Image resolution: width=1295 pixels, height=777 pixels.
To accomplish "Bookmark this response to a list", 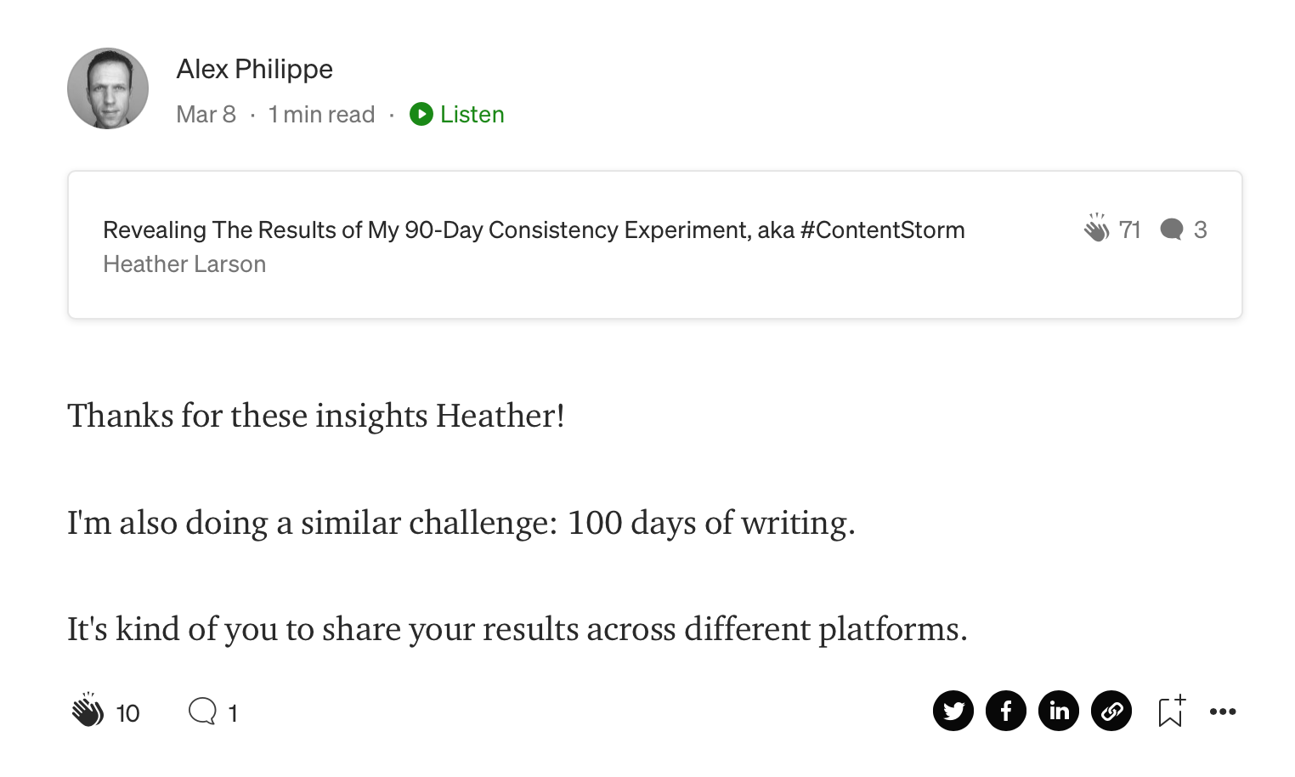I will coord(1172,711).
